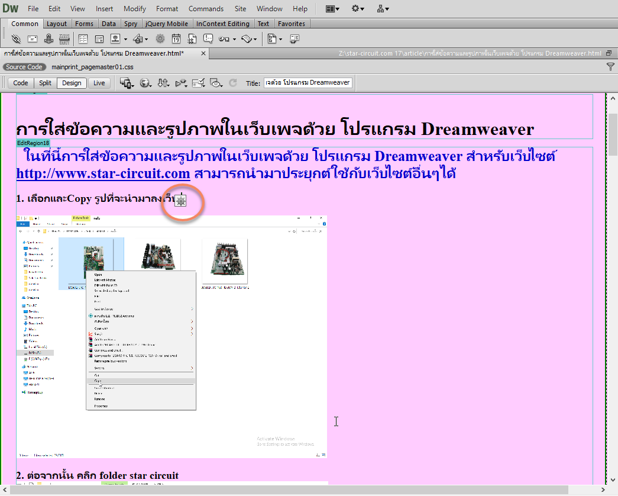618x496 pixels.
Task: Insert a Horizontal Rule
Action: tap(64, 38)
